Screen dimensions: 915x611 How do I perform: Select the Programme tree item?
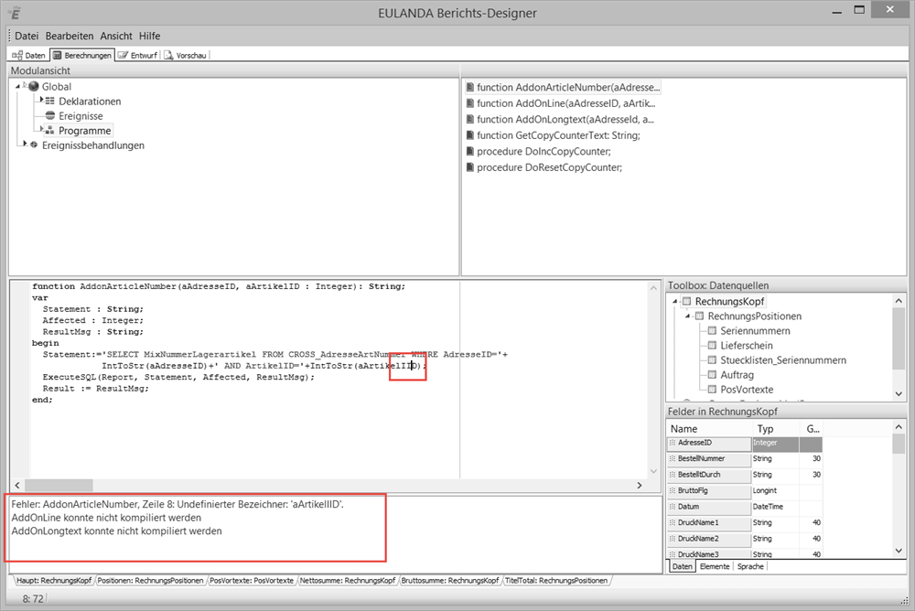coord(84,131)
